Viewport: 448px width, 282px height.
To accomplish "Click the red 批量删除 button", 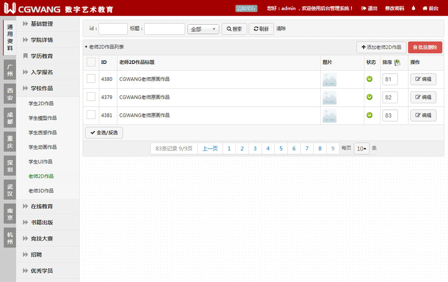I will 425,47.
